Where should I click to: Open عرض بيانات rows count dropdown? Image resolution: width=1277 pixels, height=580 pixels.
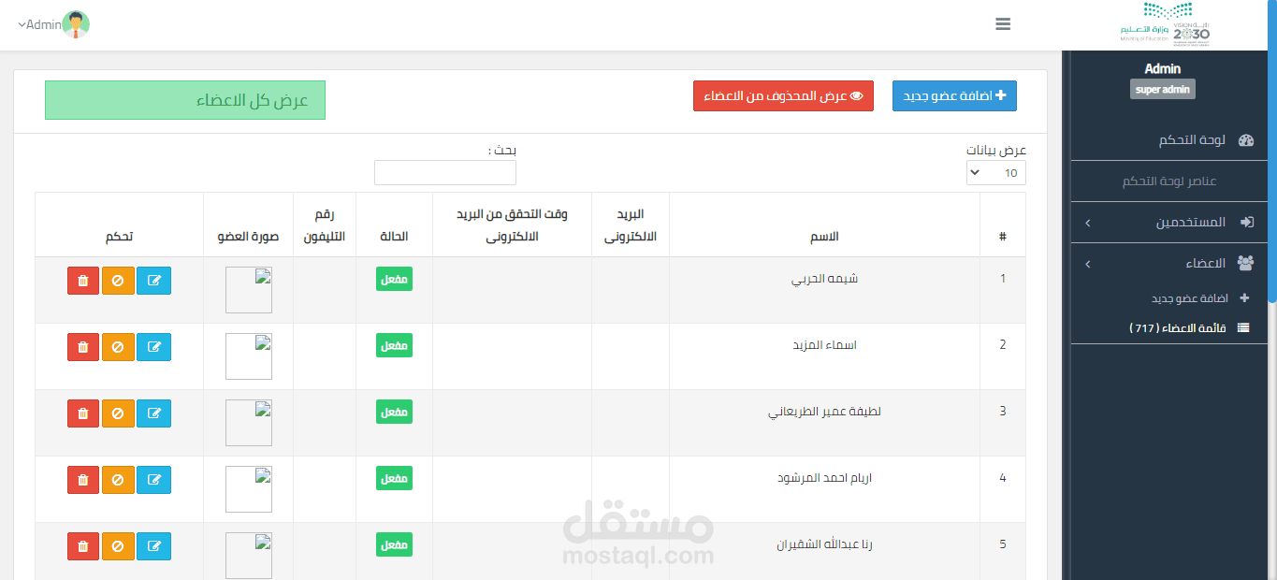pyautogui.click(x=995, y=173)
